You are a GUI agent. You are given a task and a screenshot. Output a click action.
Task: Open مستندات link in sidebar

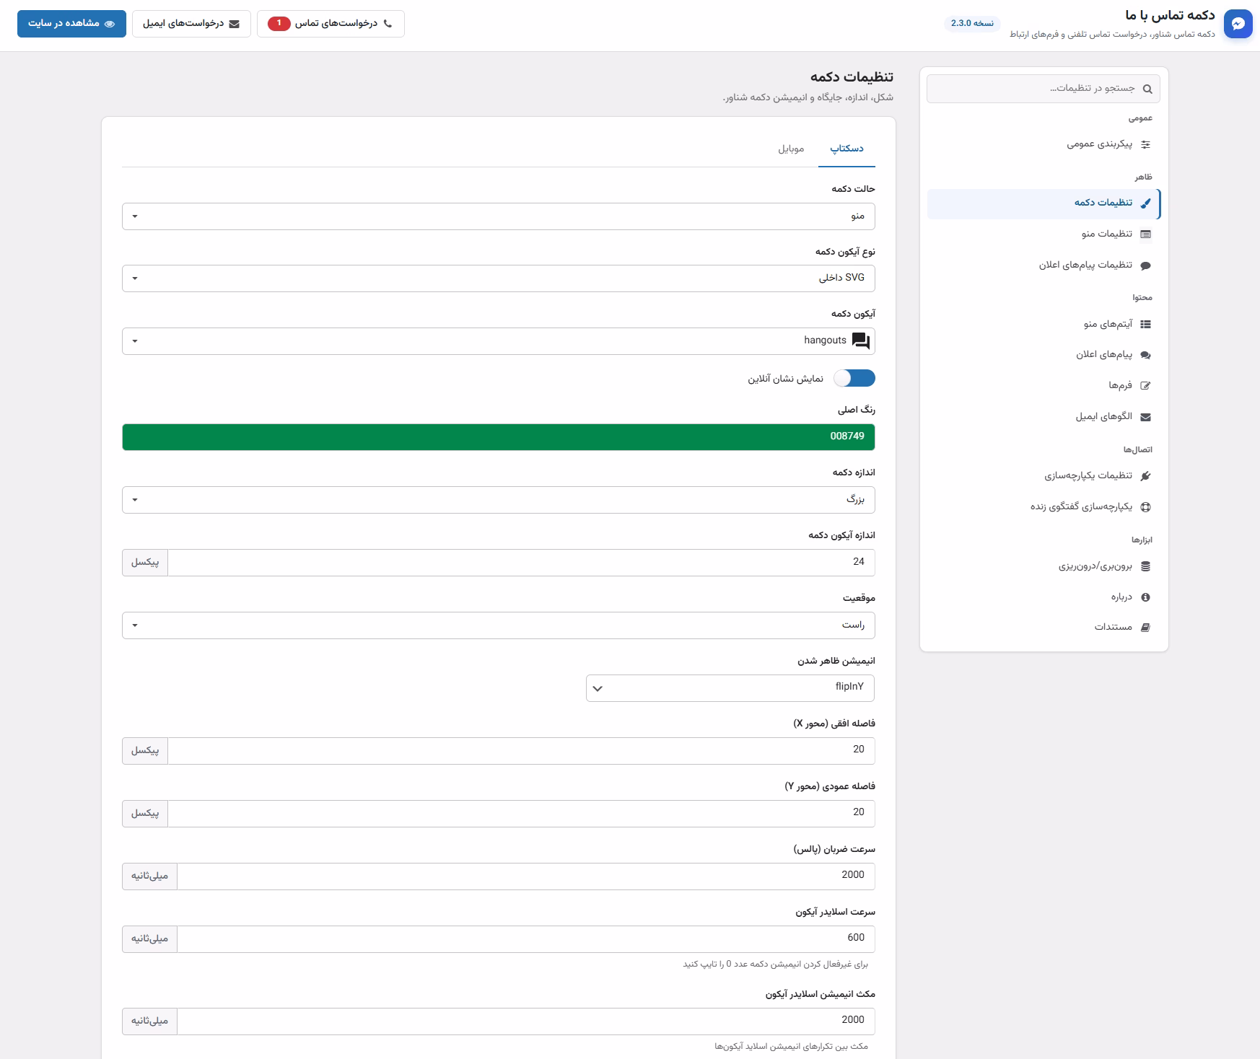click(x=1044, y=628)
